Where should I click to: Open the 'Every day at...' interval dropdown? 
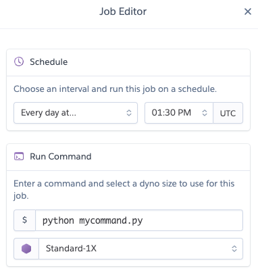[x=76, y=113]
